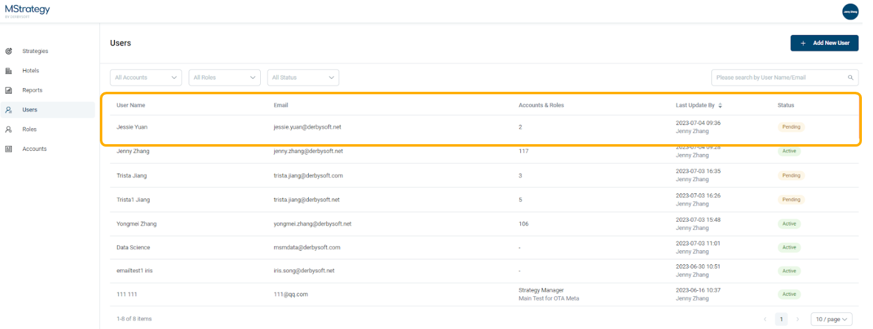
Task: Click the Status column header
Action: pyautogui.click(x=786, y=105)
